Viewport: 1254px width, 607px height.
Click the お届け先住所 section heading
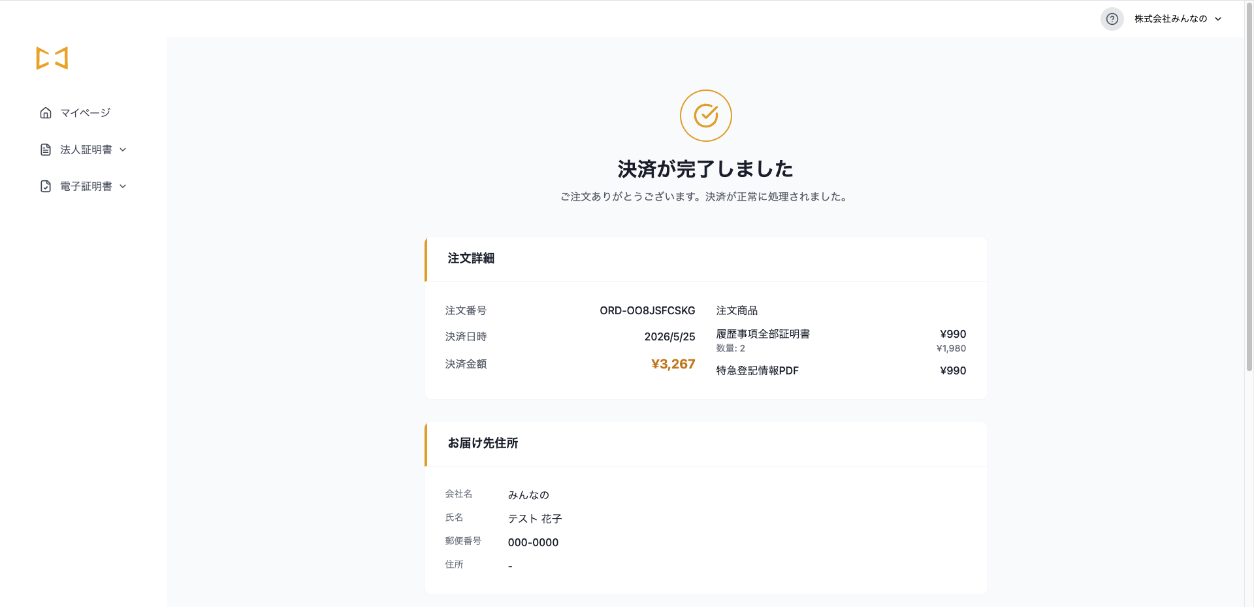point(483,443)
